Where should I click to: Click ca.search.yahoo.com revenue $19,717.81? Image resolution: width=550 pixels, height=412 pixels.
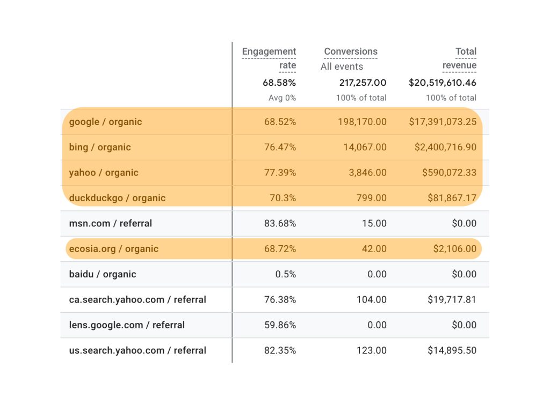(452, 300)
